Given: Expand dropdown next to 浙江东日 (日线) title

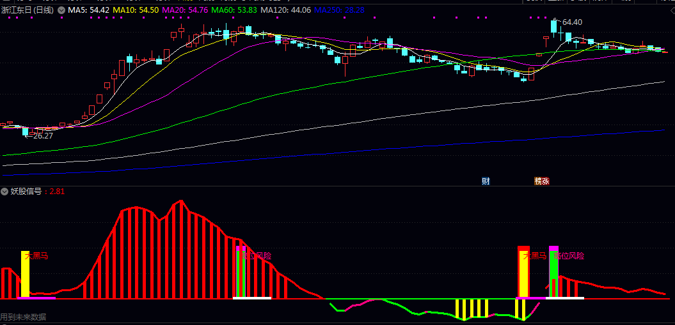Looking at the screenshot, I should click(61, 10).
